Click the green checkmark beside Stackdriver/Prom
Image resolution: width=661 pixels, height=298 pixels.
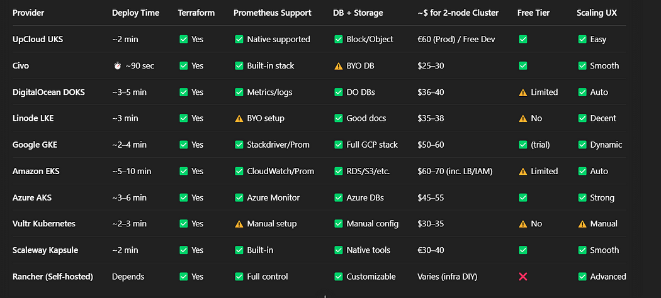click(239, 145)
